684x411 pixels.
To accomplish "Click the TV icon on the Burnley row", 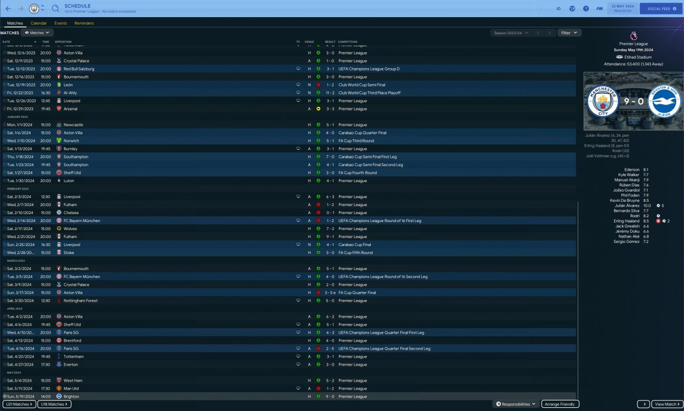I will click(x=298, y=149).
